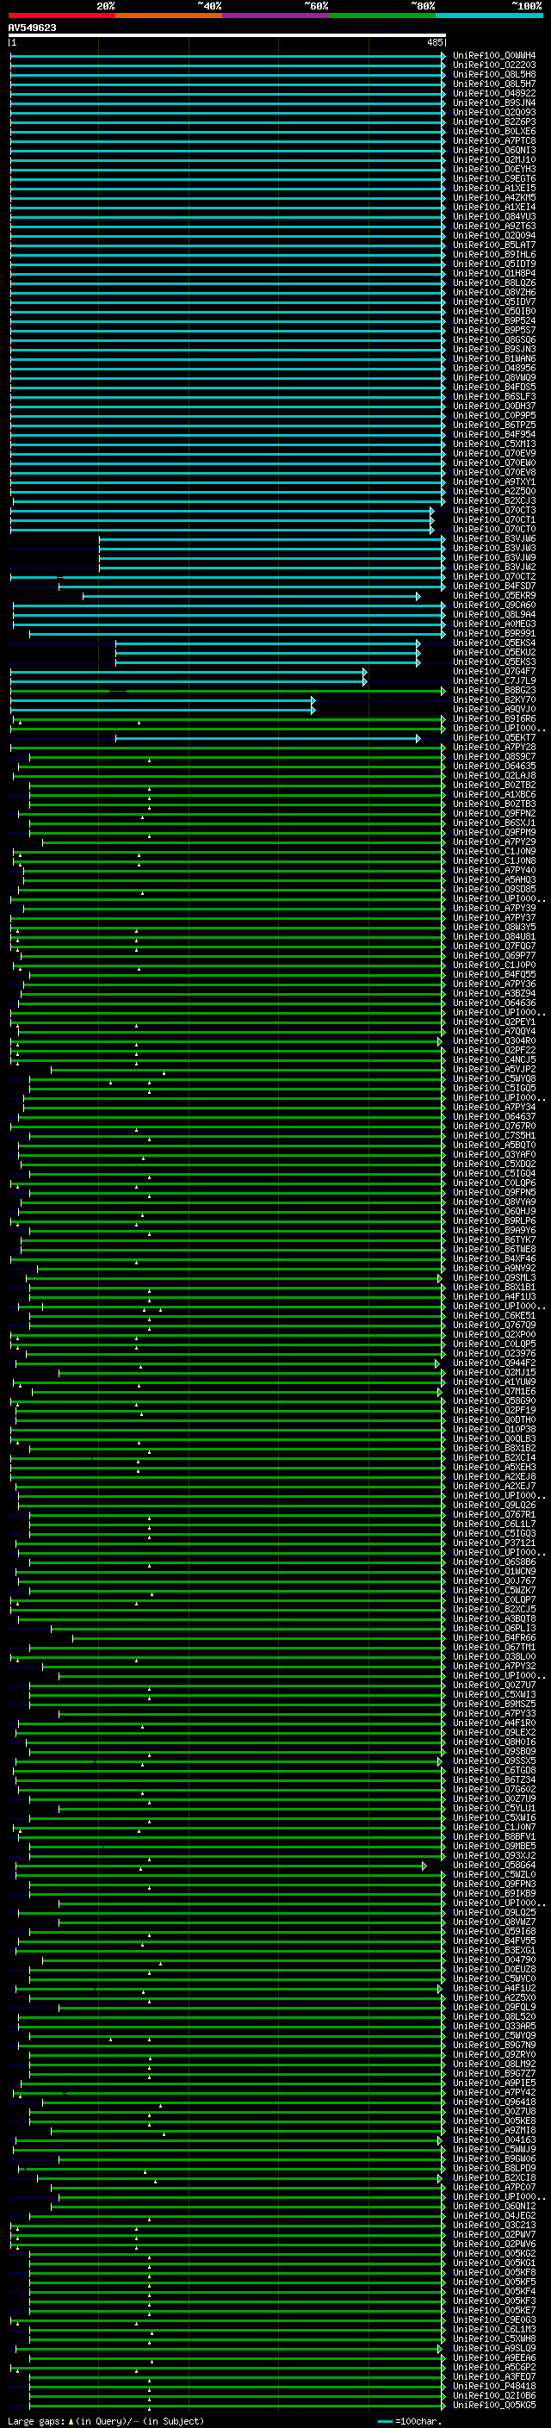
Task: Click the label UniRef100_Q70EW0
Action: point(494,463)
